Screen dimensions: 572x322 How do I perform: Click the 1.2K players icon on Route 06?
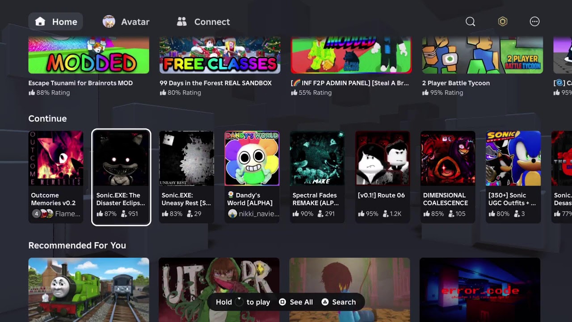pos(385,214)
